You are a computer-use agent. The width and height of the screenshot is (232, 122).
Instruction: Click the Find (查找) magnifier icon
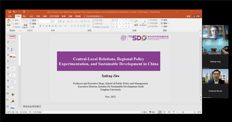pyautogui.click(x=165, y=20)
